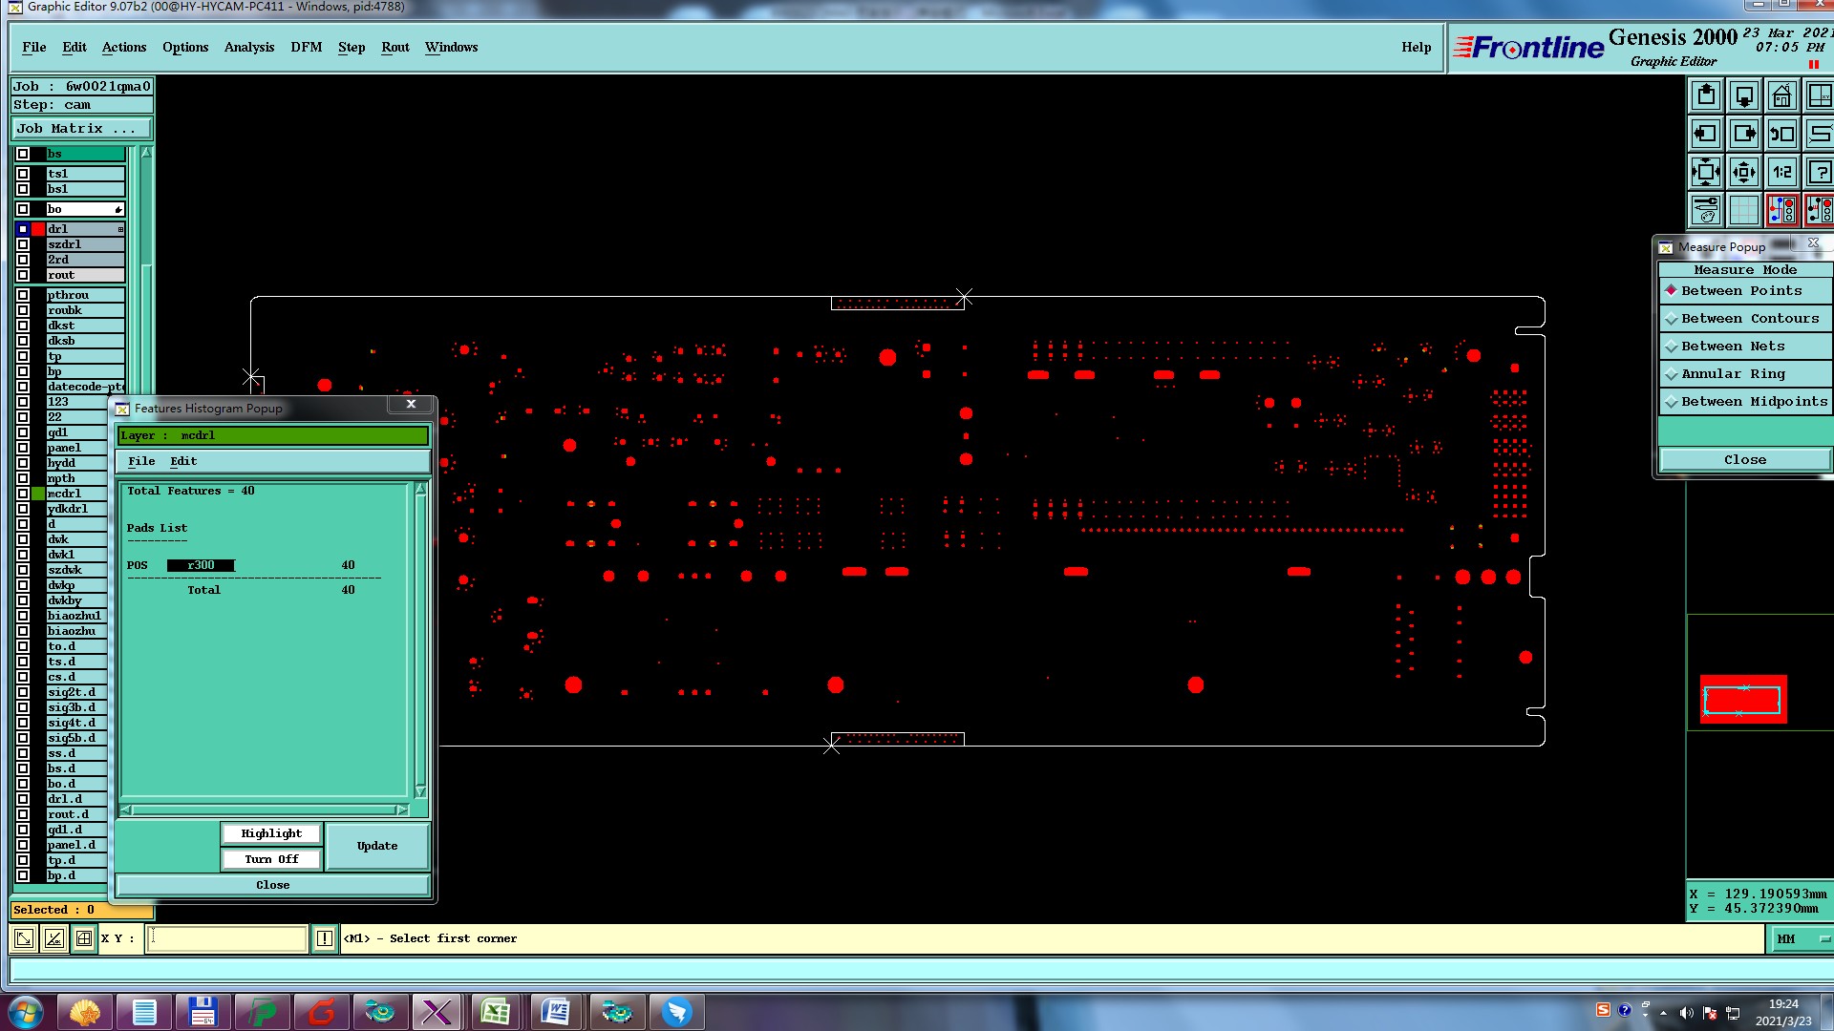This screenshot has width=1834, height=1031.
Task: Toggle display checkbox for mcdrl layer
Action: pos(23,494)
